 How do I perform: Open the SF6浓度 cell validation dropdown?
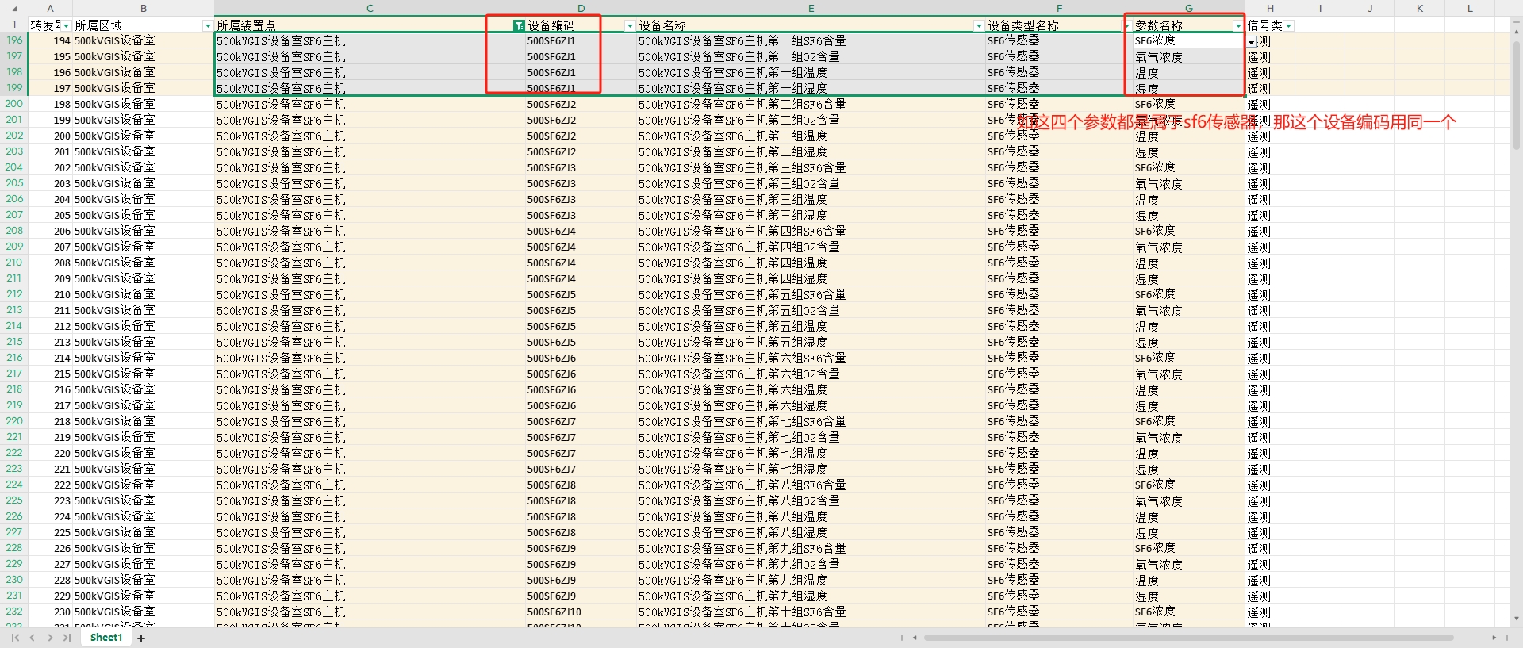1251,42
